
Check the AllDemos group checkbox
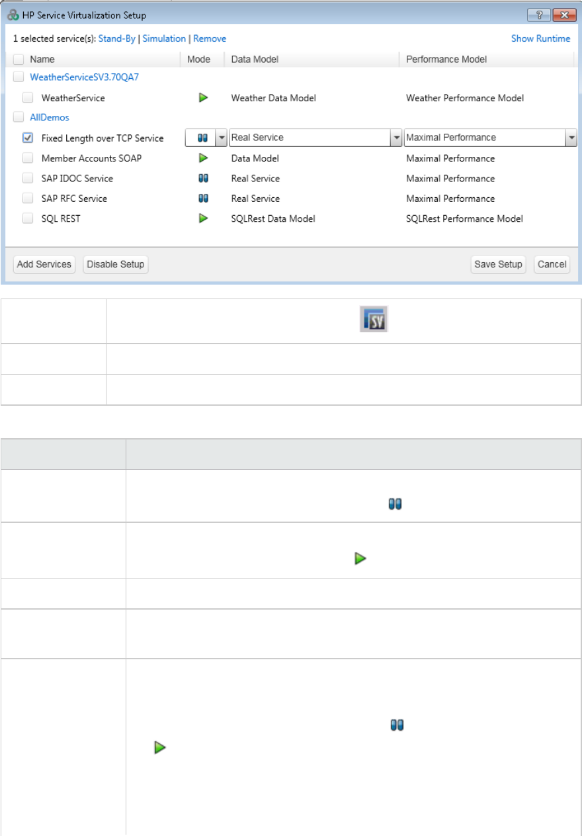(x=18, y=117)
